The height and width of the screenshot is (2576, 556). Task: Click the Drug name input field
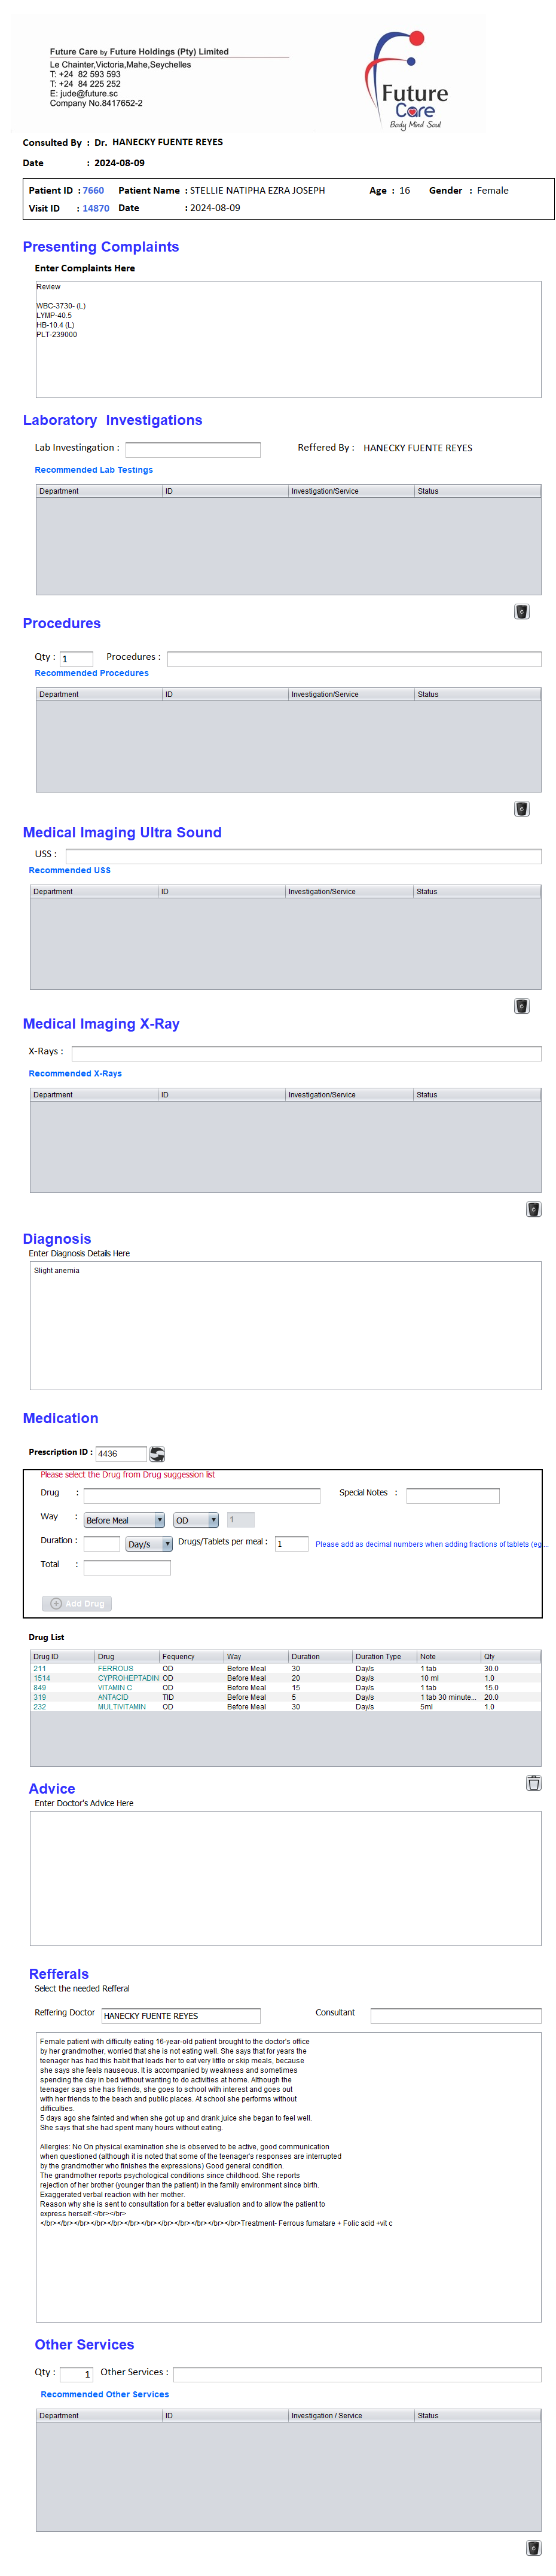[x=201, y=1495]
